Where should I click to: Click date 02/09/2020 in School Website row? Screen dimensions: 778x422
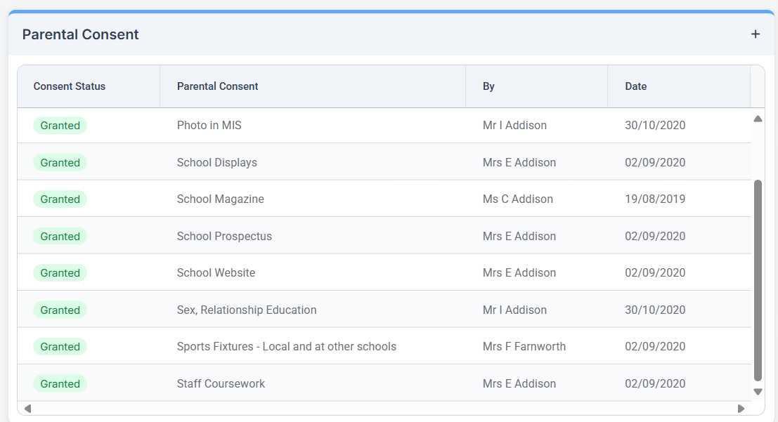tap(655, 272)
